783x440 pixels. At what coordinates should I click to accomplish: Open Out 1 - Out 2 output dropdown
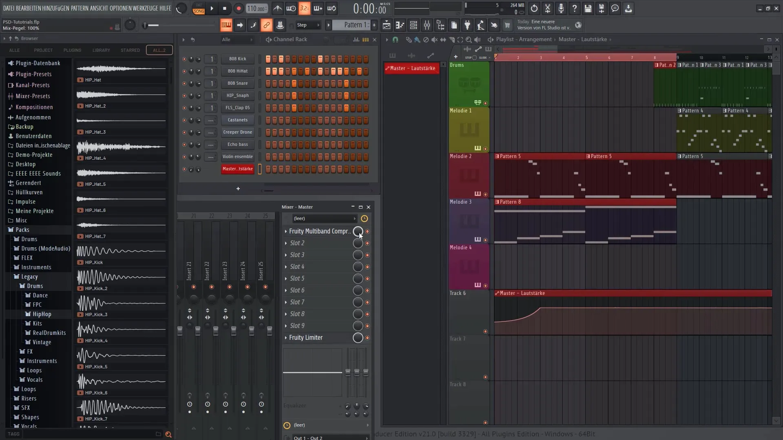(x=331, y=438)
